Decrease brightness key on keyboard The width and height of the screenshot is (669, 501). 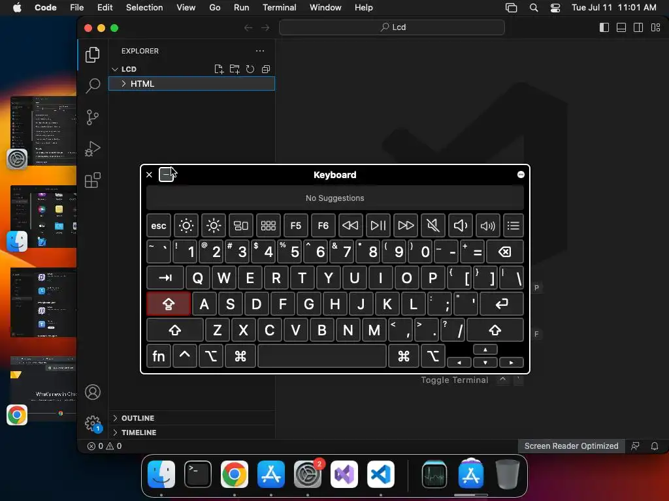(x=186, y=225)
